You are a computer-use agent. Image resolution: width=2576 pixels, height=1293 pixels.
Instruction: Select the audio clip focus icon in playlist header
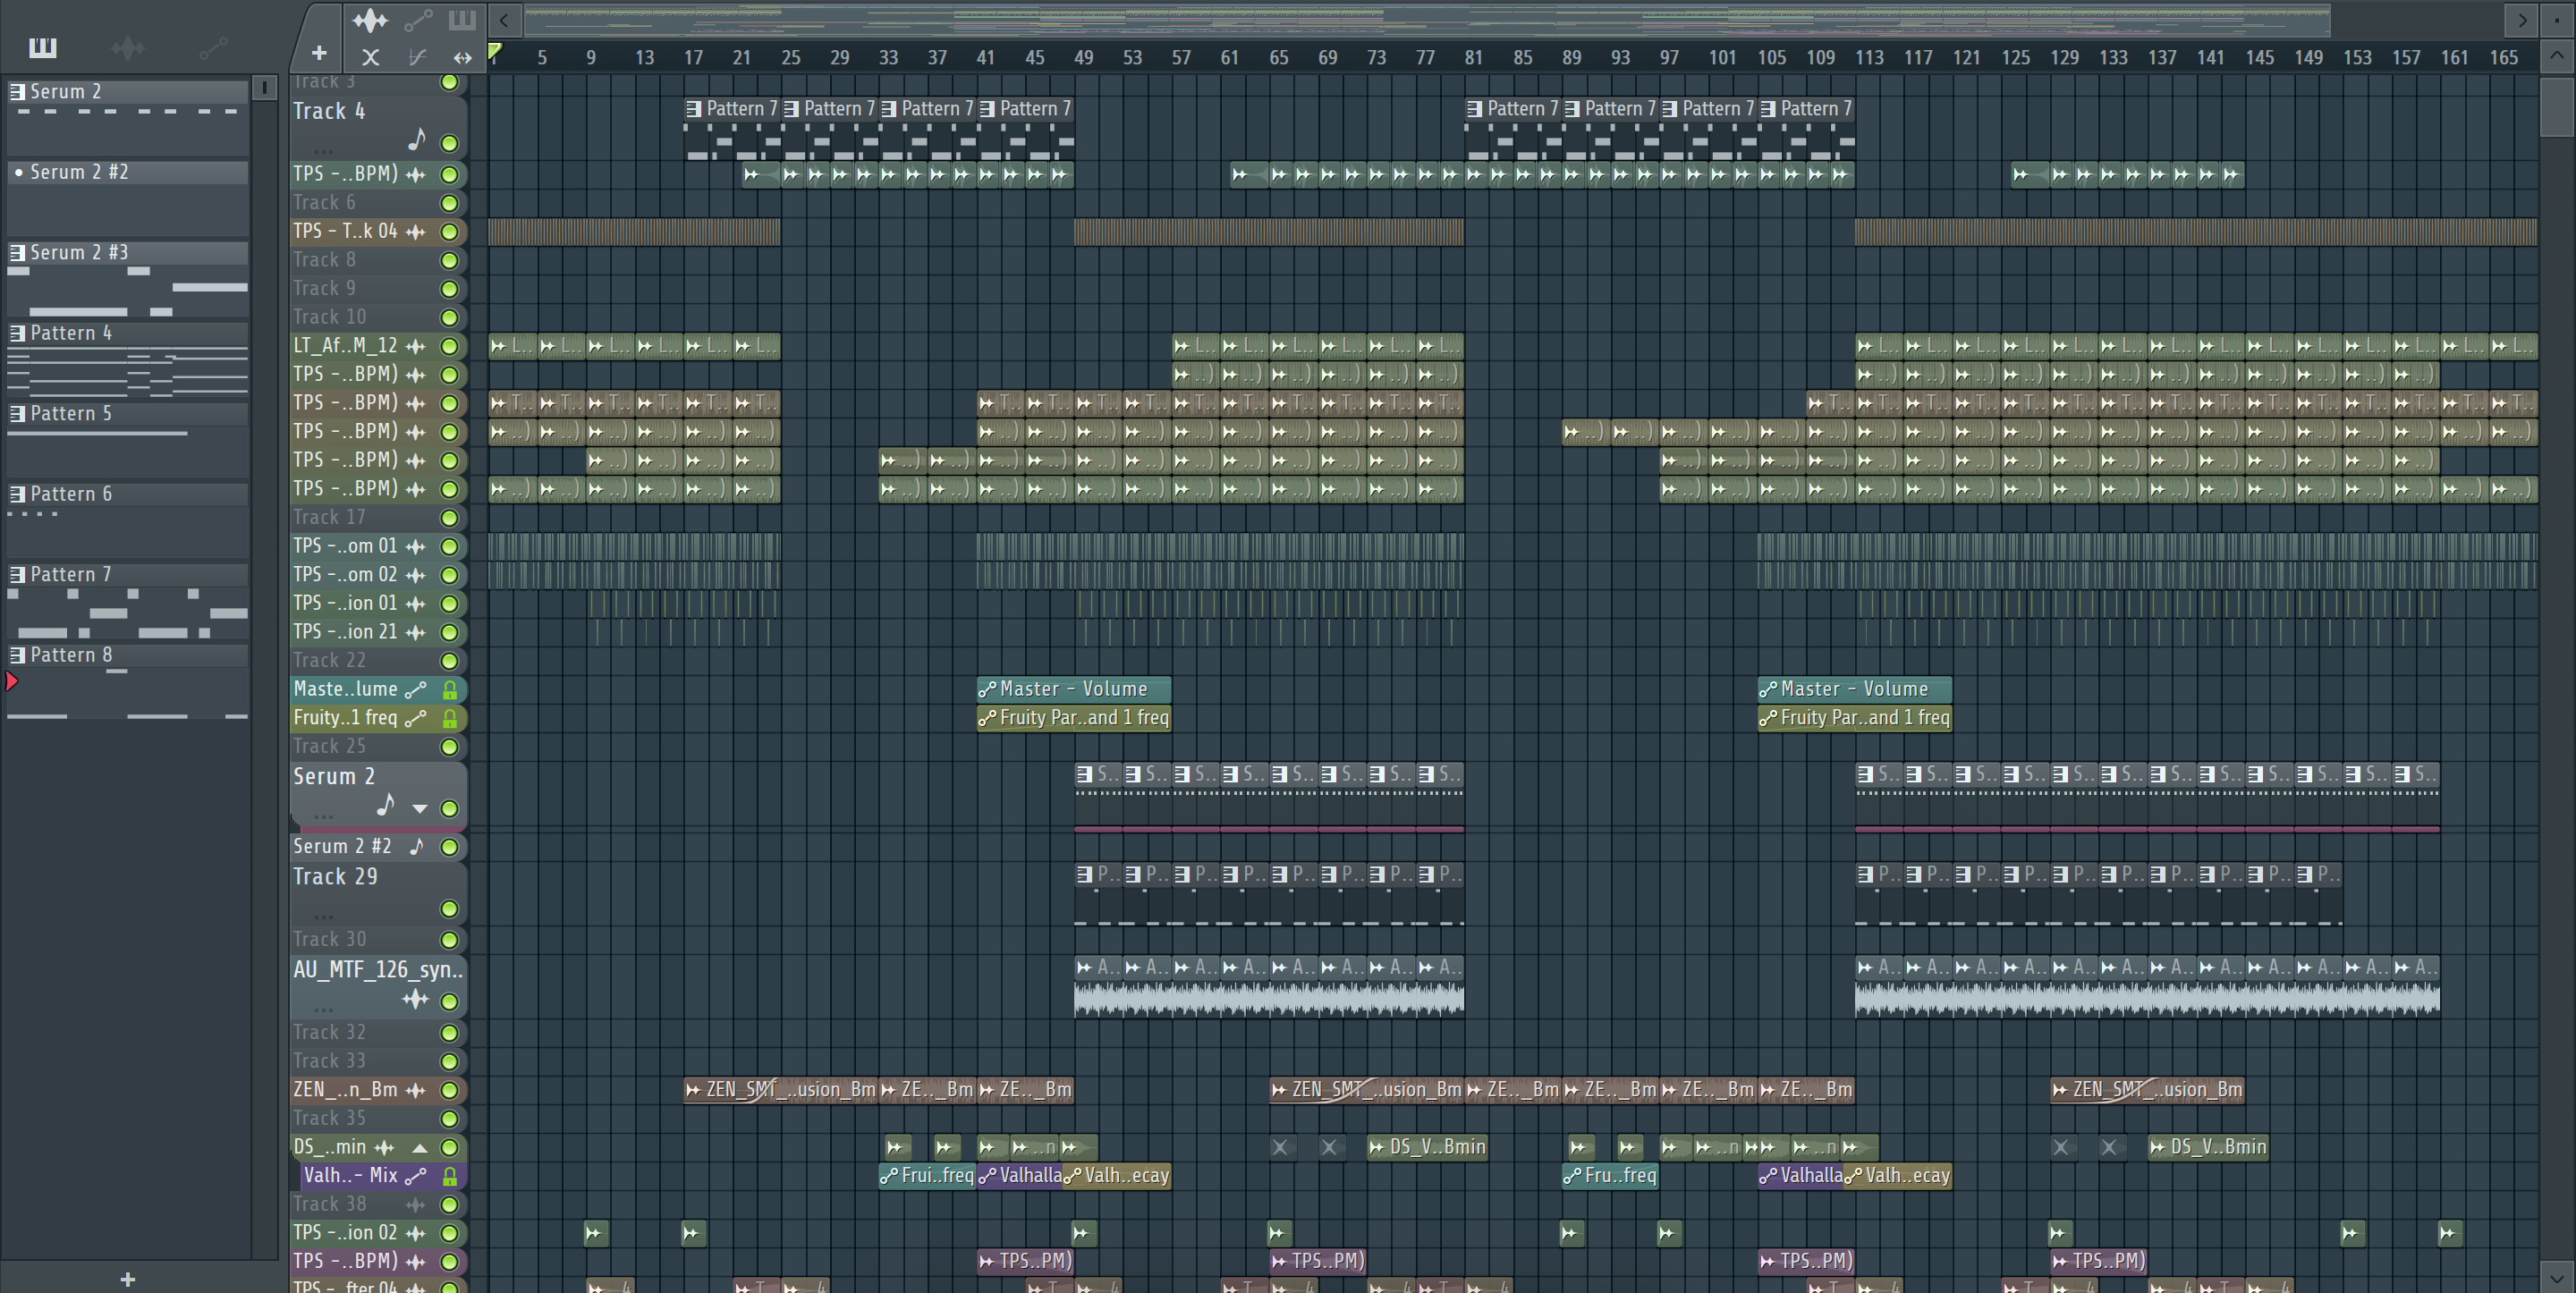point(369,19)
